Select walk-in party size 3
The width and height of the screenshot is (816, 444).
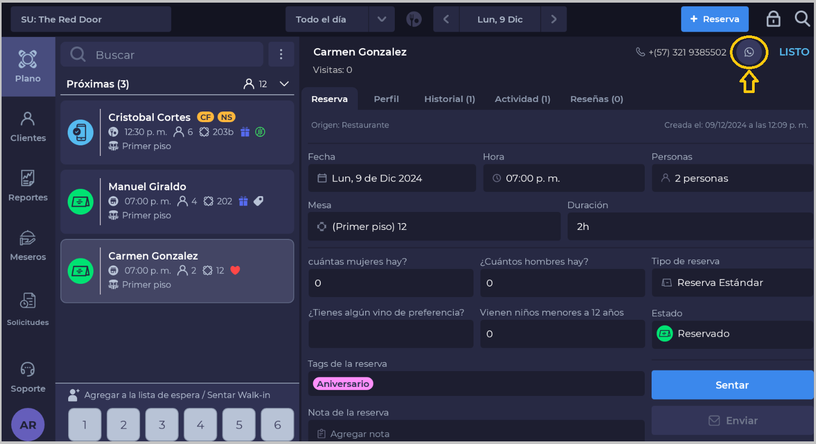162,424
